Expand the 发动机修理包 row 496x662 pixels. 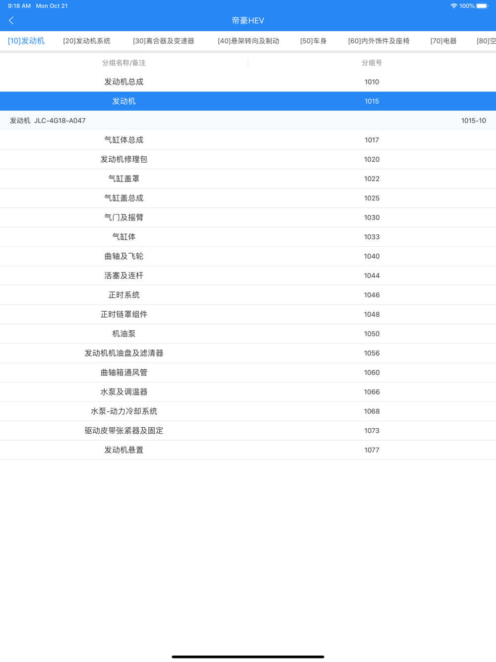[248, 159]
